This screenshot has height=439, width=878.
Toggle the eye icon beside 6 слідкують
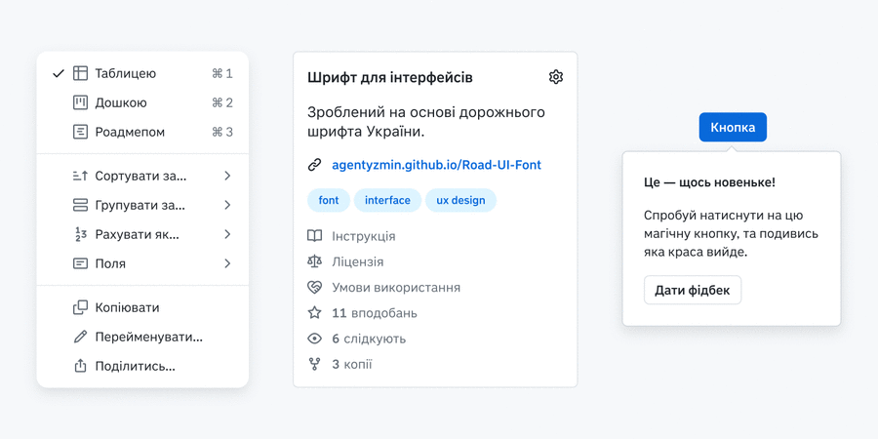[x=314, y=339]
